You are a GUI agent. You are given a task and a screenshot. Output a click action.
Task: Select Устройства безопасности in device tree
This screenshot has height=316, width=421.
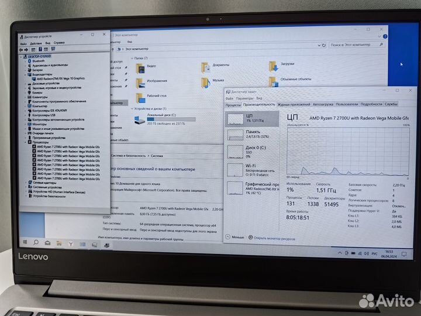[49, 197]
